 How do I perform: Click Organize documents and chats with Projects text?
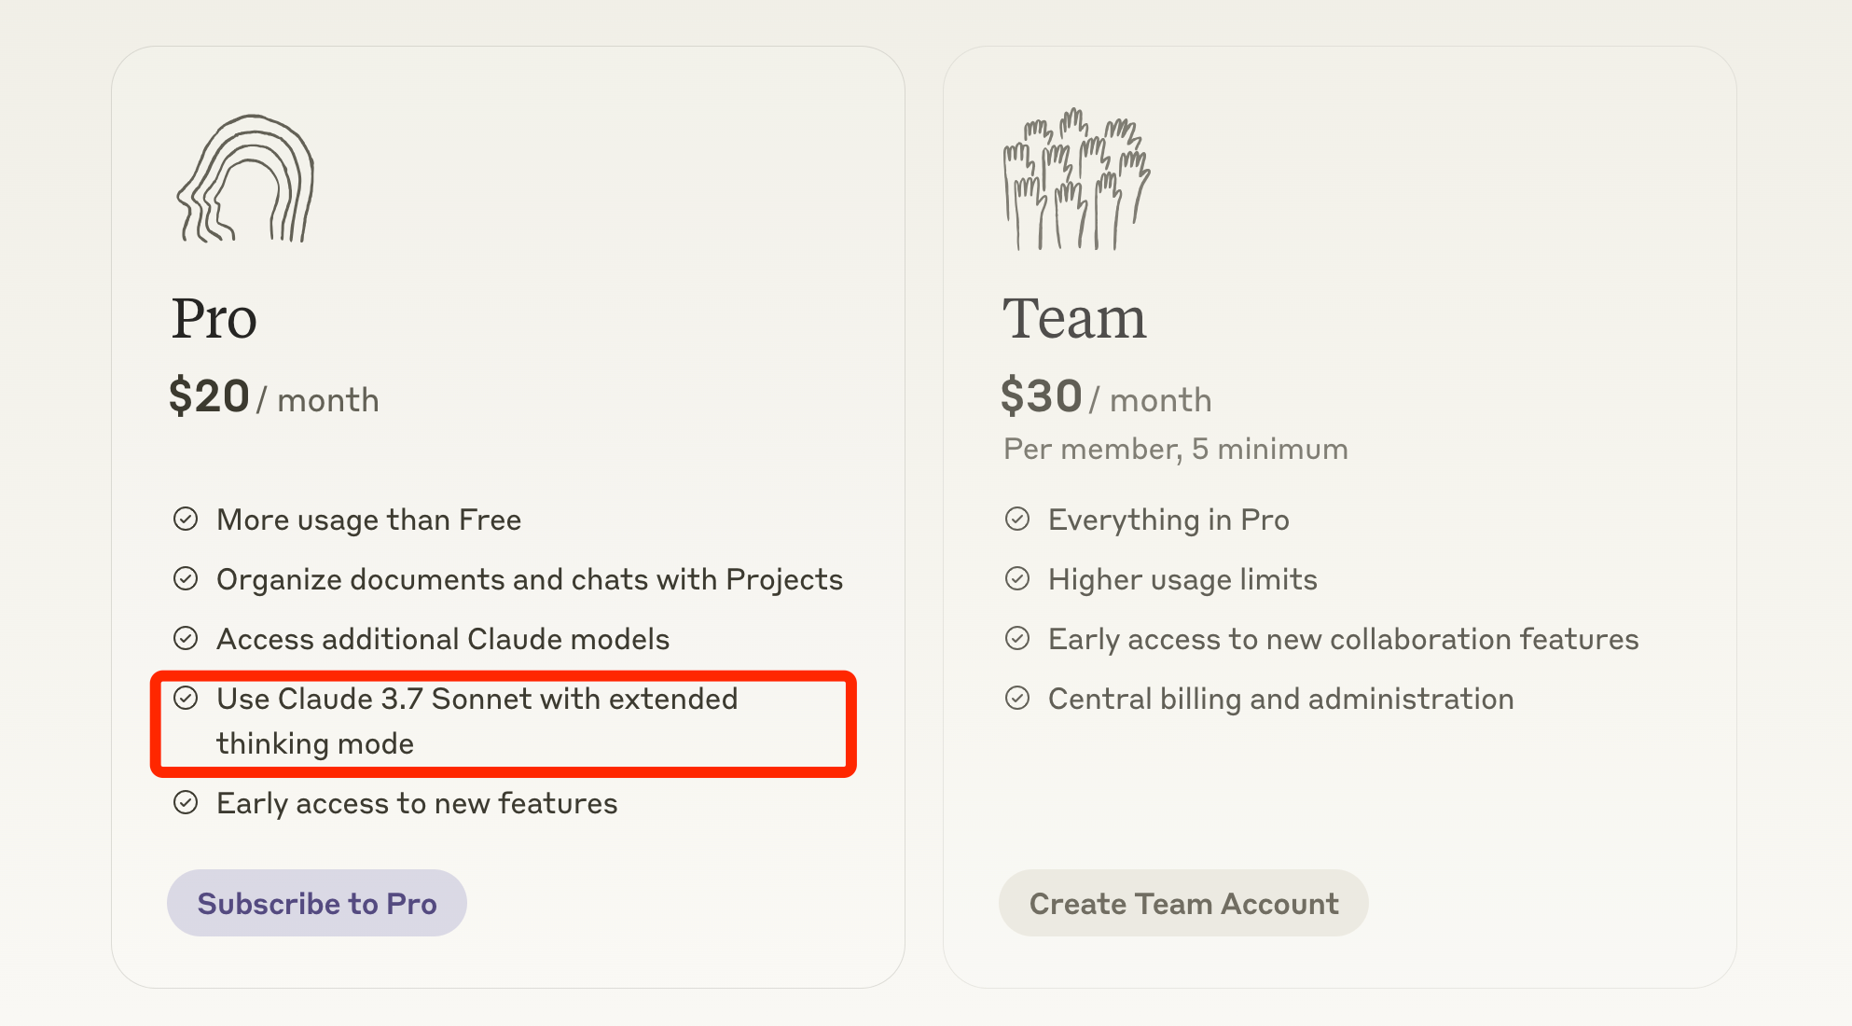(x=529, y=579)
